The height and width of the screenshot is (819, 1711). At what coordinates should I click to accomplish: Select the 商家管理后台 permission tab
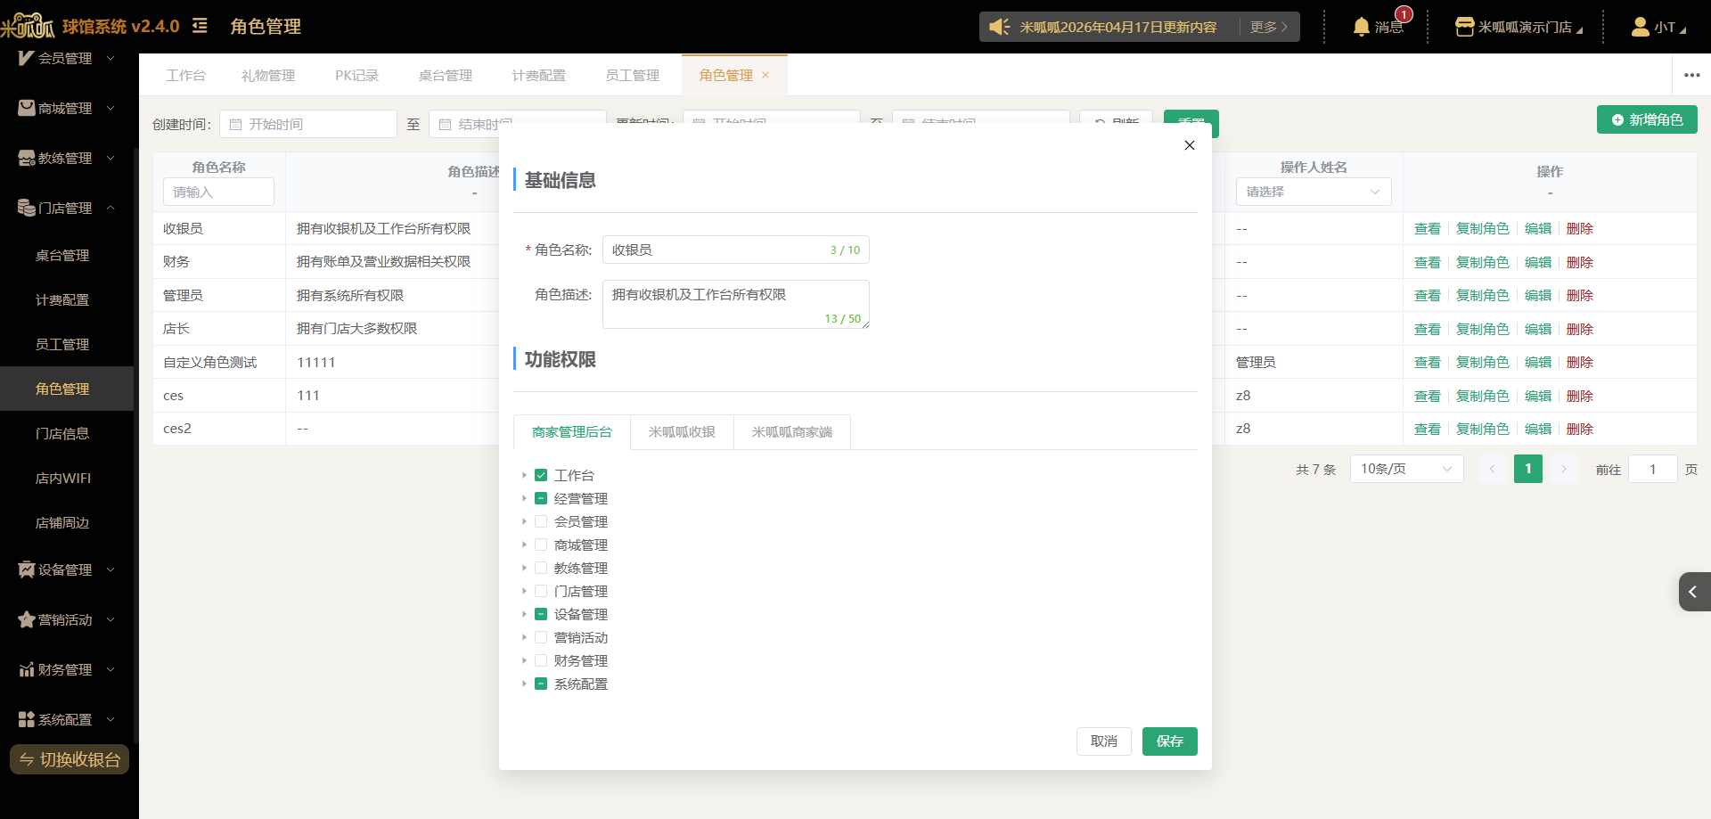pyautogui.click(x=572, y=432)
